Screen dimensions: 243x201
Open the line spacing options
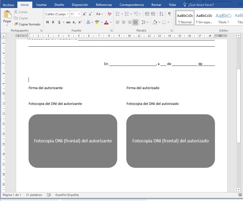145,22
